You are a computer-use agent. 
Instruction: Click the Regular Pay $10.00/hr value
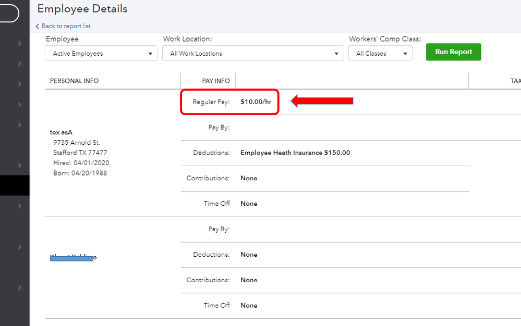256,102
